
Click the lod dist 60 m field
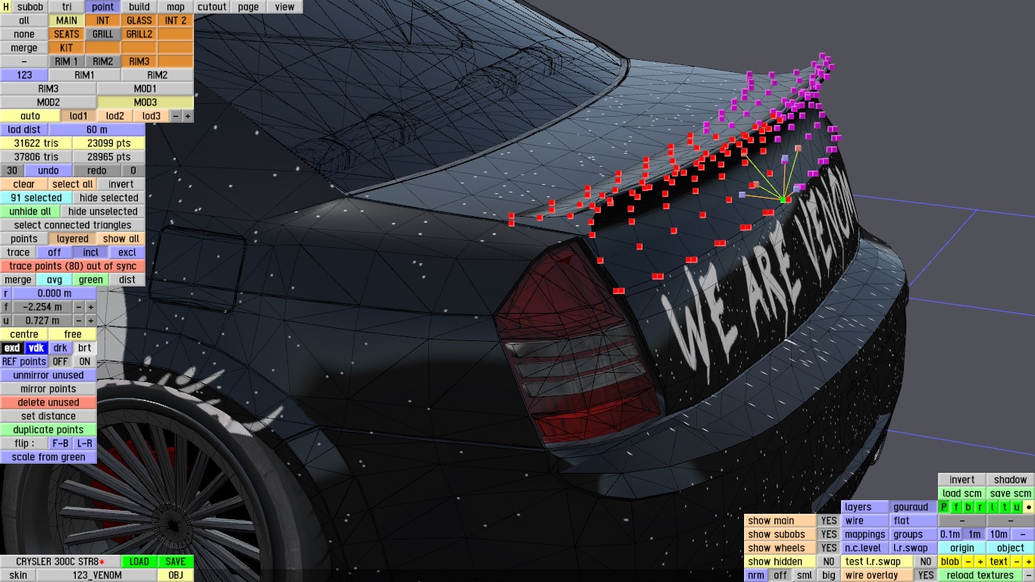tap(97, 130)
